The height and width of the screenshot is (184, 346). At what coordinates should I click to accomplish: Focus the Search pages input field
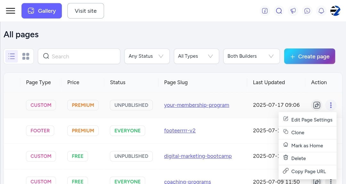79,56
